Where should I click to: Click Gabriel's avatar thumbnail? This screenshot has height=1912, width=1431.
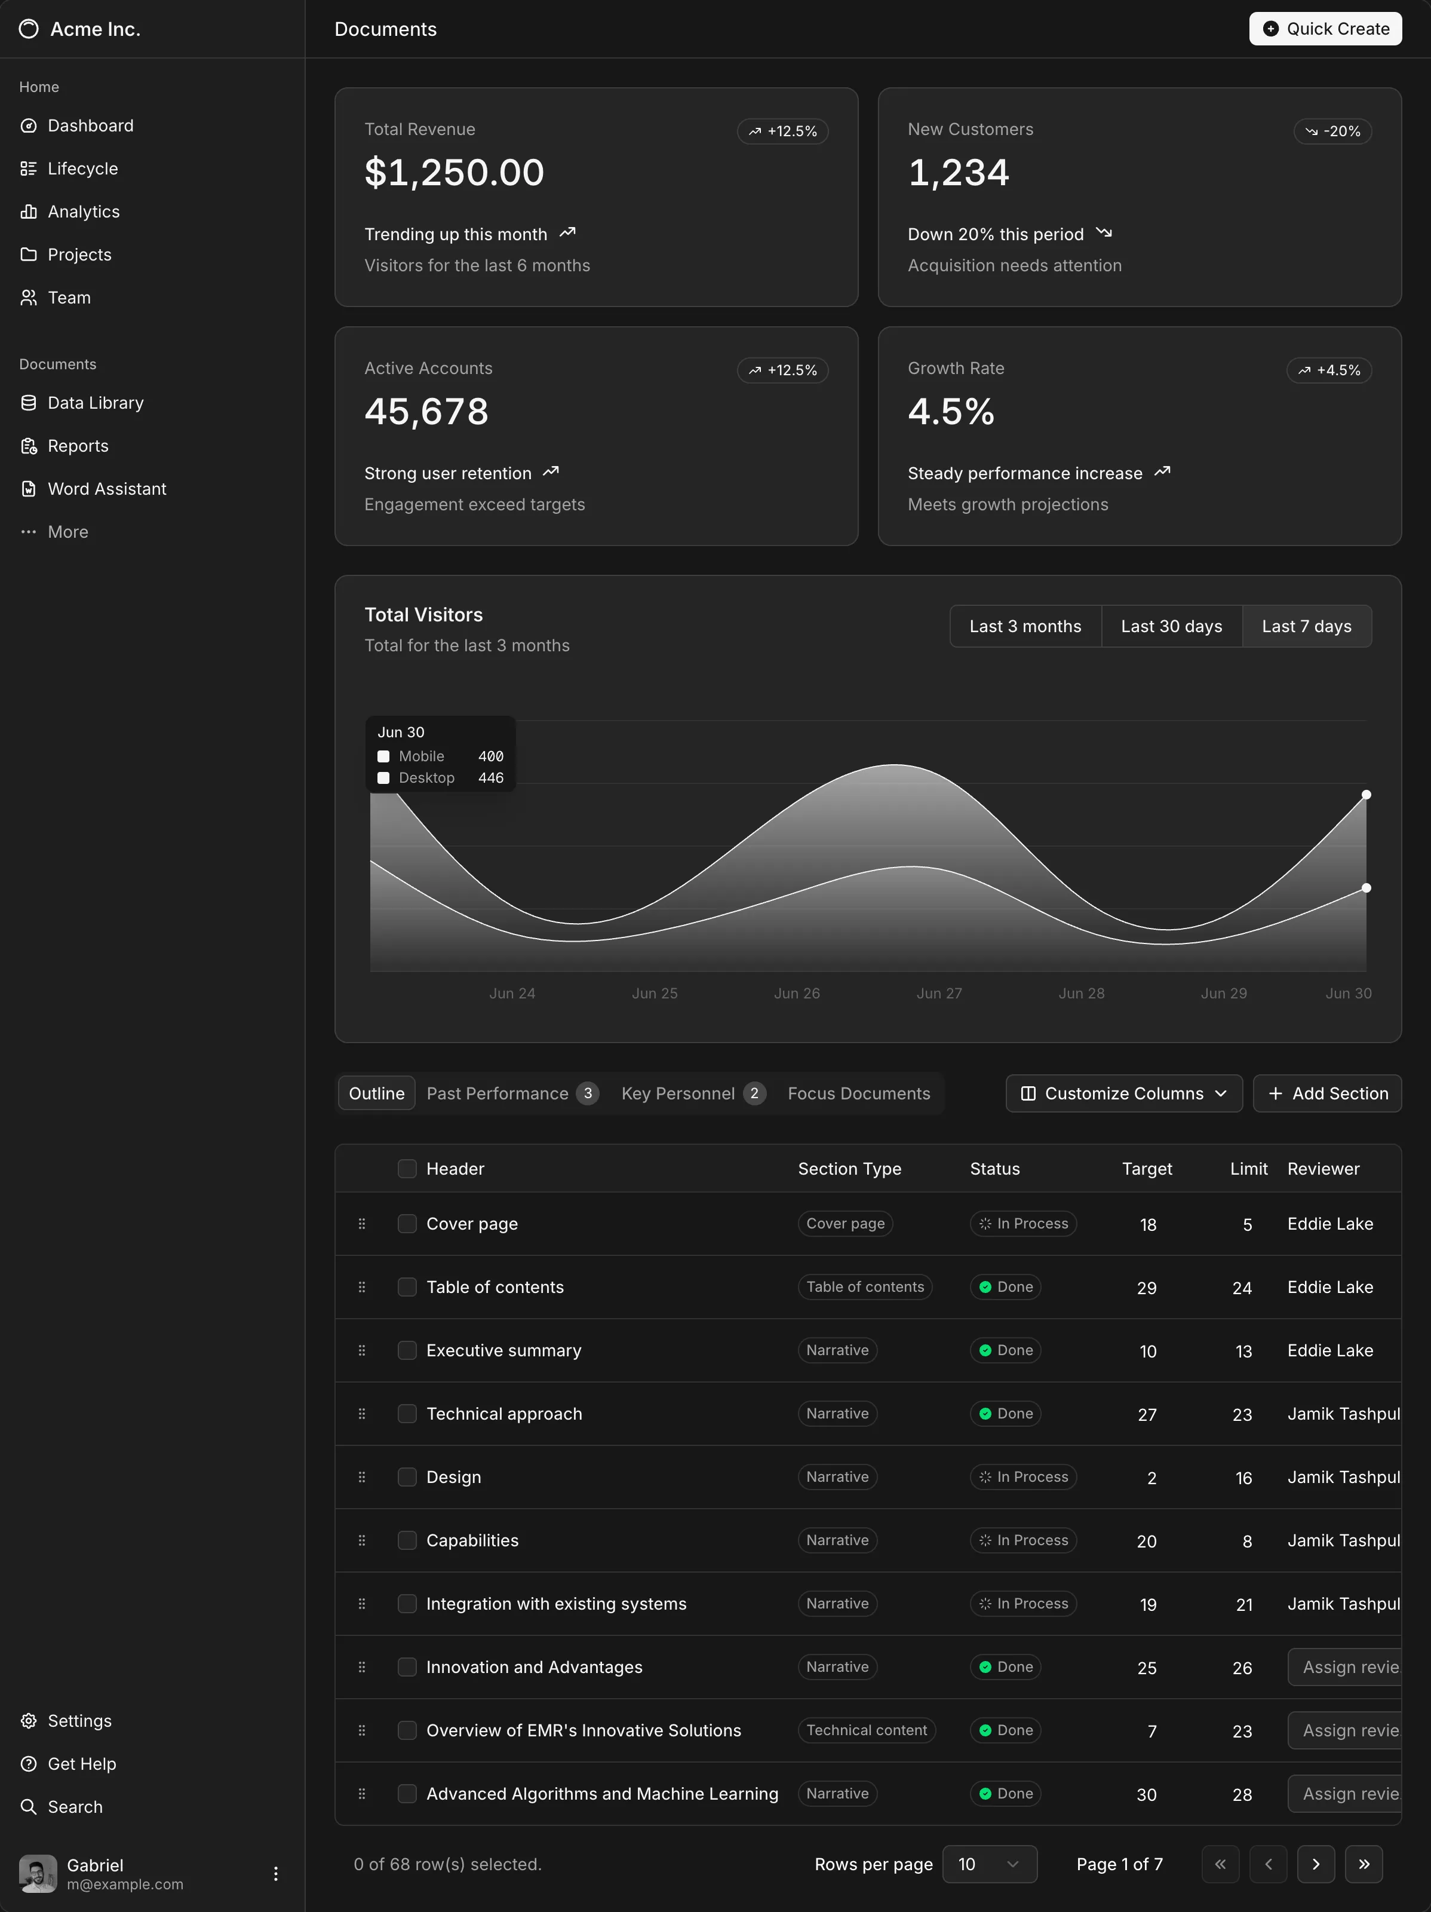(38, 1874)
